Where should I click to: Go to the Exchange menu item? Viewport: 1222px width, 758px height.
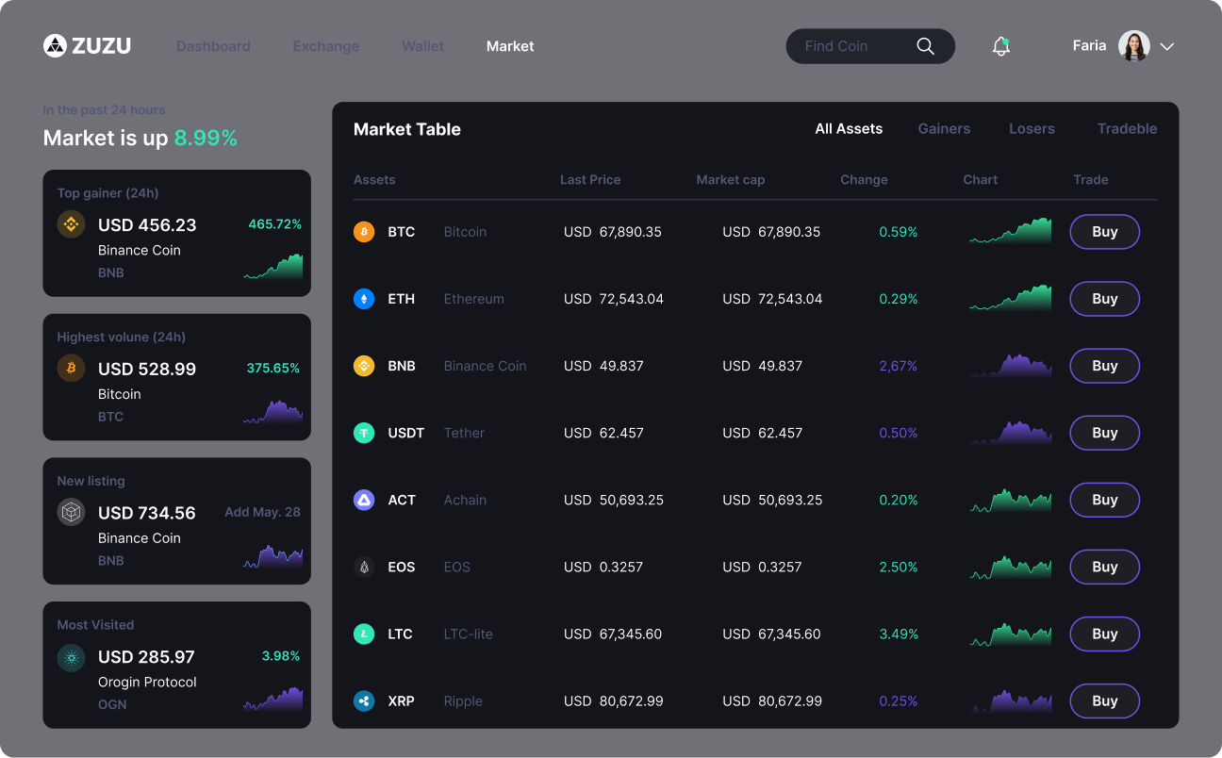pyautogui.click(x=326, y=46)
